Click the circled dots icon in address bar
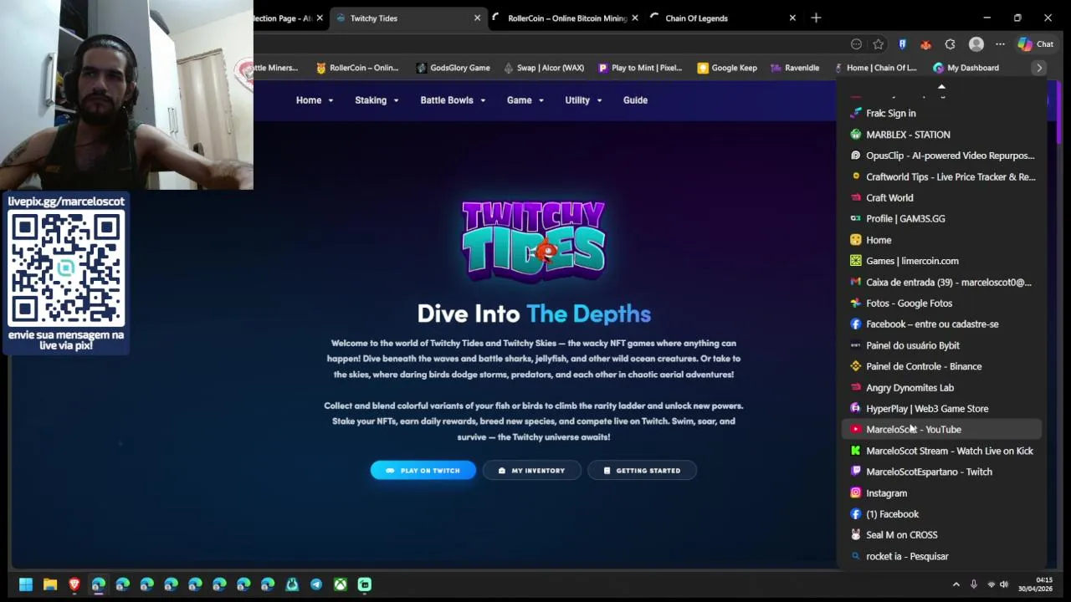 [856, 44]
